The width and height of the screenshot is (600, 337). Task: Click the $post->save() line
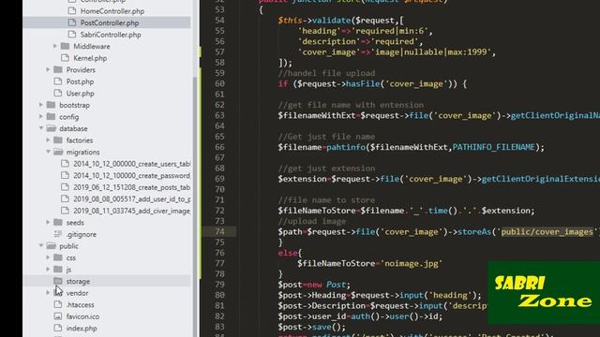[312, 327]
